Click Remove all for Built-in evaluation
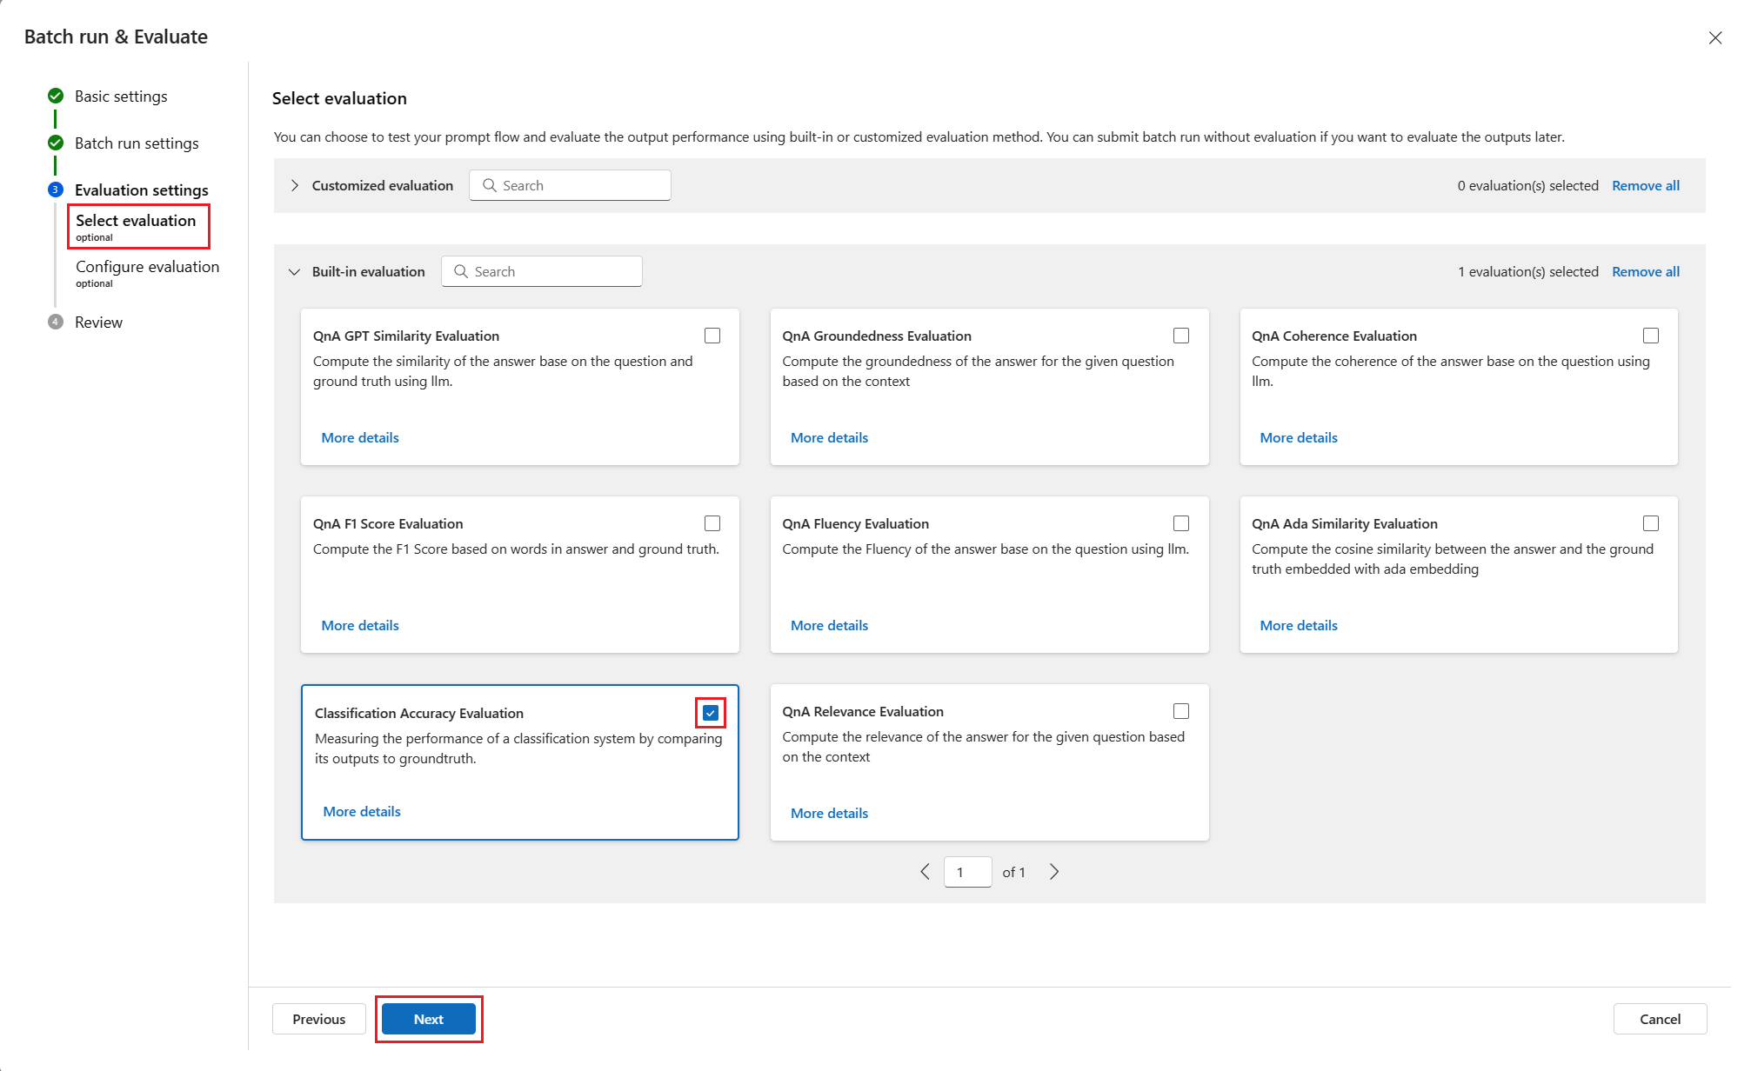 pos(1645,271)
